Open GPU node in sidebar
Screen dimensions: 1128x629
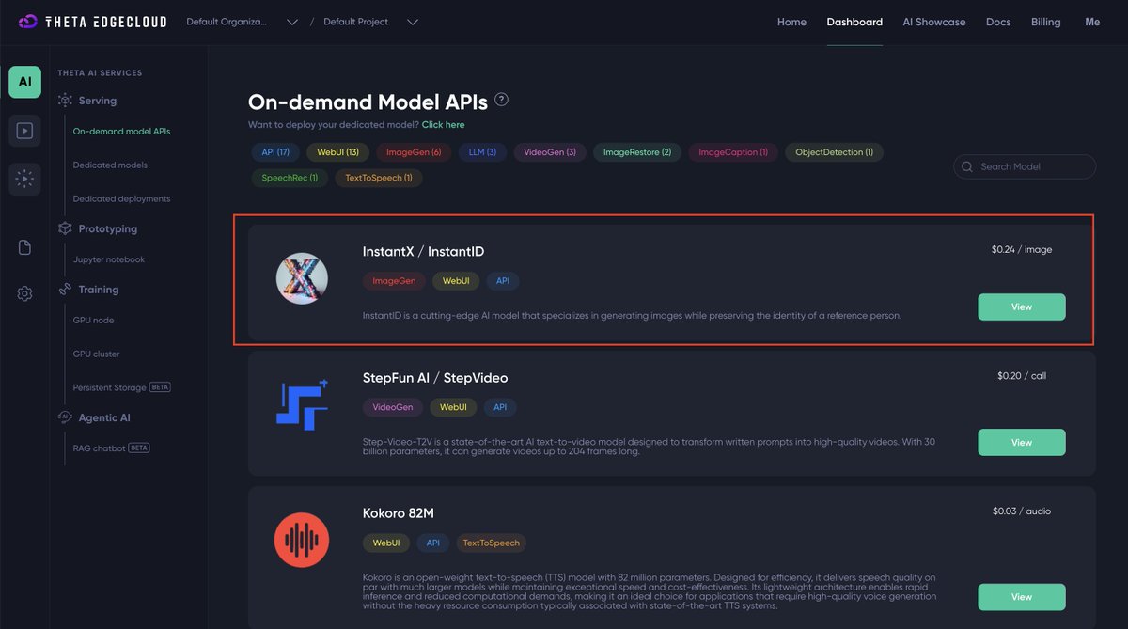coord(93,321)
